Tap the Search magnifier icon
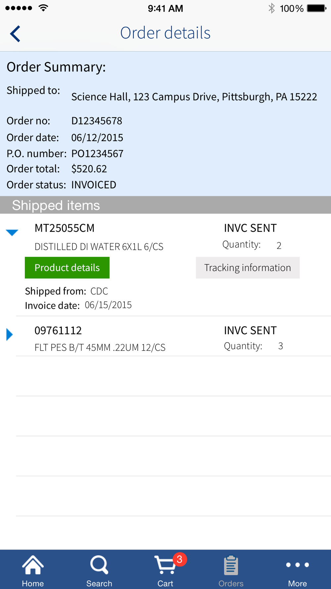This screenshot has height=589, width=331. [x=99, y=564]
